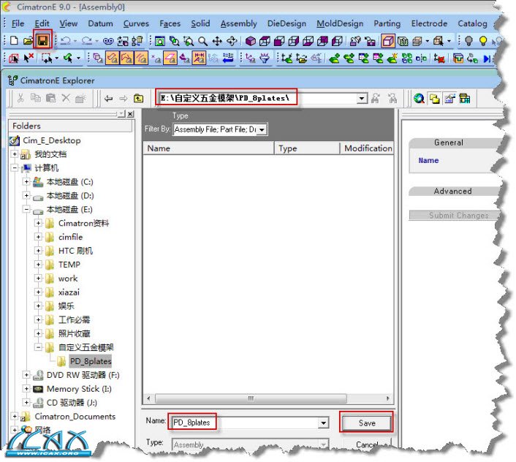Click the yellow light bulb icon
516x462 pixels.
(x=483, y=41)
